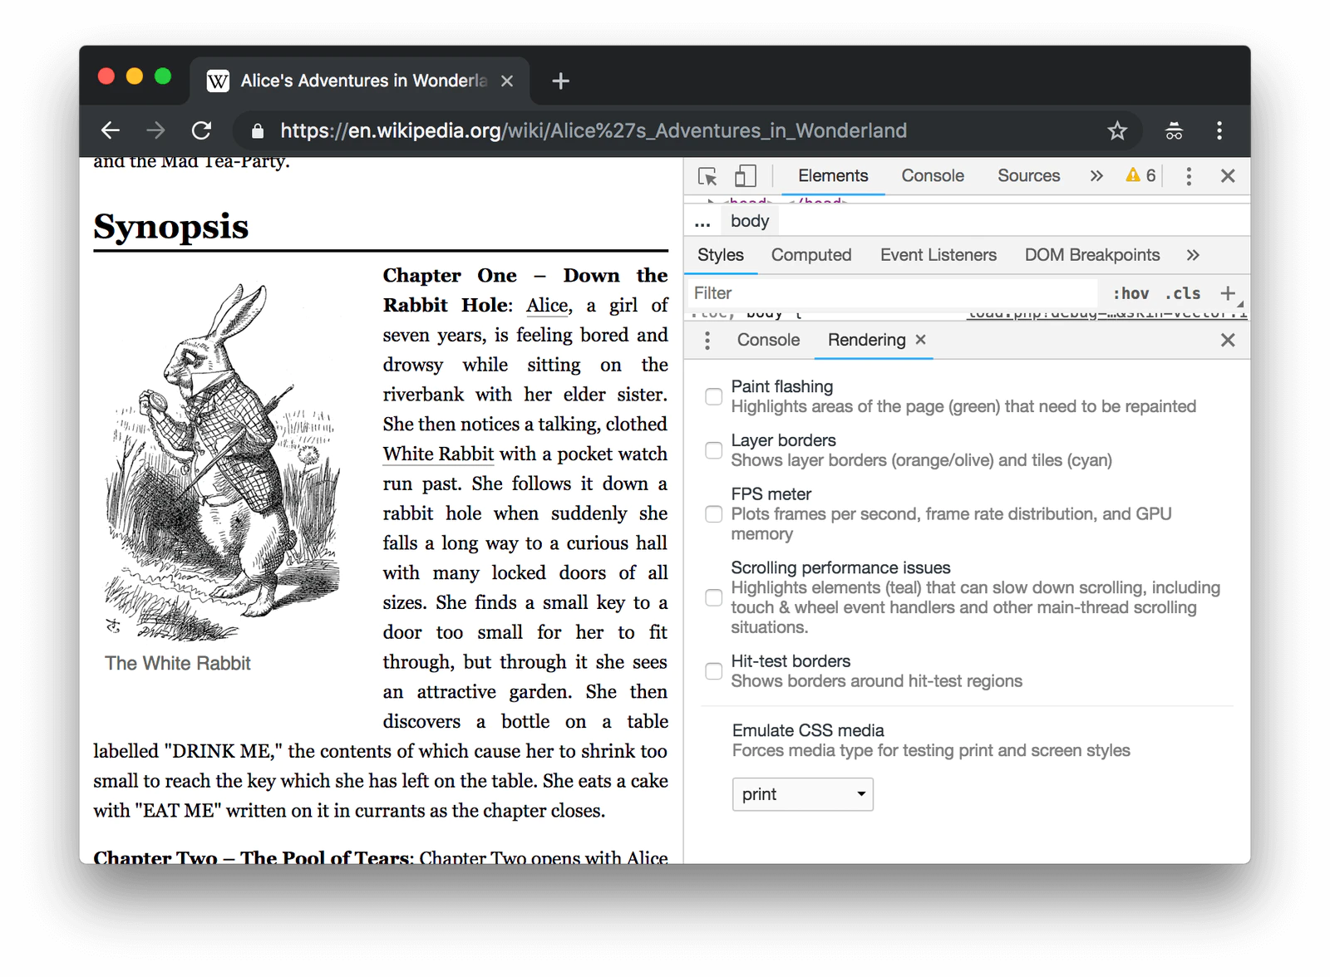Open the drawer three-dot menu

point(707,340)
